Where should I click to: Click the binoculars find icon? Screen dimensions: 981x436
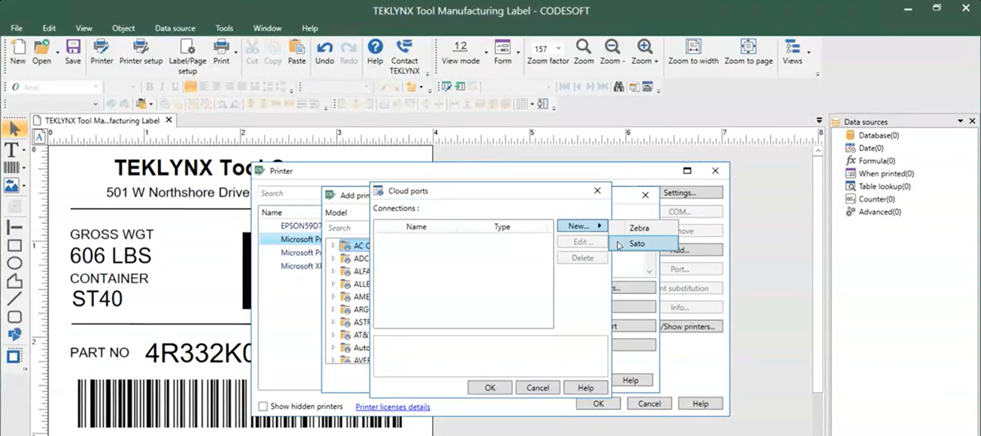(619, 87)
